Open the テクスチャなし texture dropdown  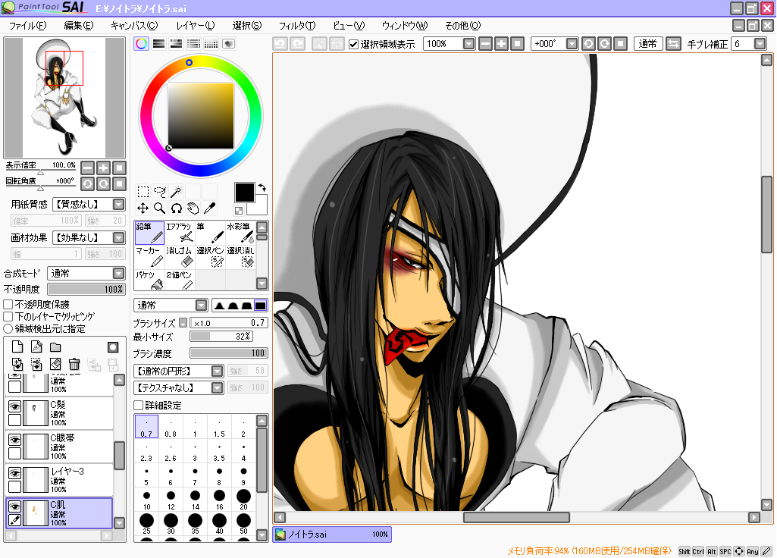pos(178,387)
